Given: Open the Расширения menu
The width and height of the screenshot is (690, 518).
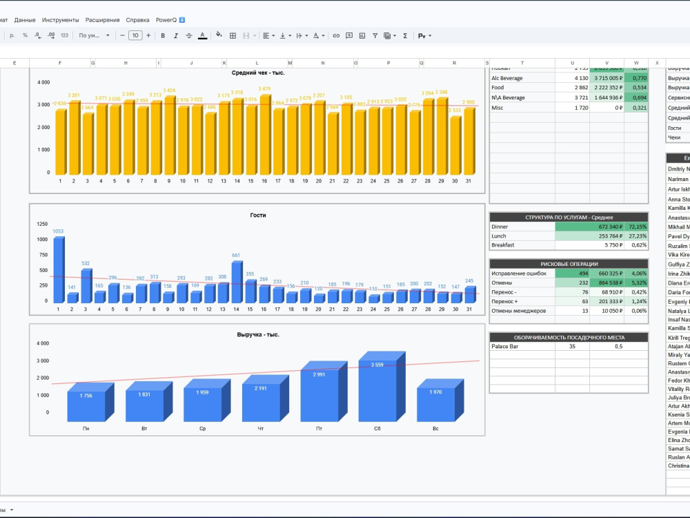Looking at the screenshot, I should pyautogui.click(x=103, y=20).
